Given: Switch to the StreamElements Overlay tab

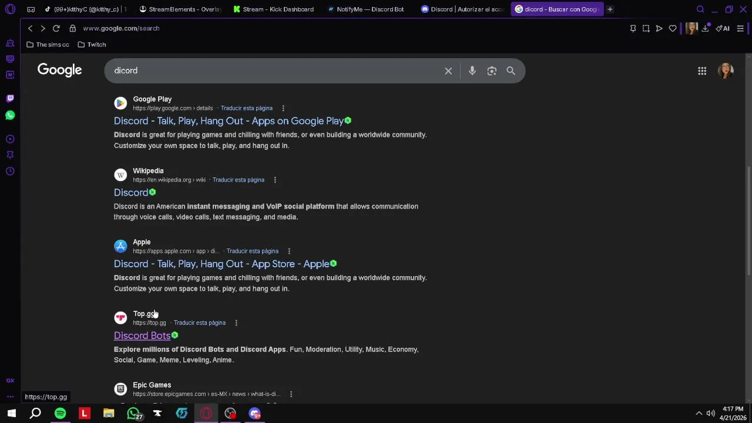Looking at the screenshot, I should [x=180, y=9].
